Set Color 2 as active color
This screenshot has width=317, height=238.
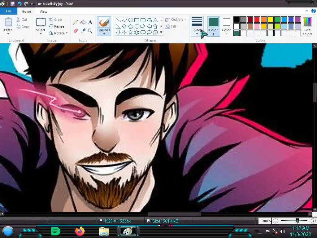point(226,26)
